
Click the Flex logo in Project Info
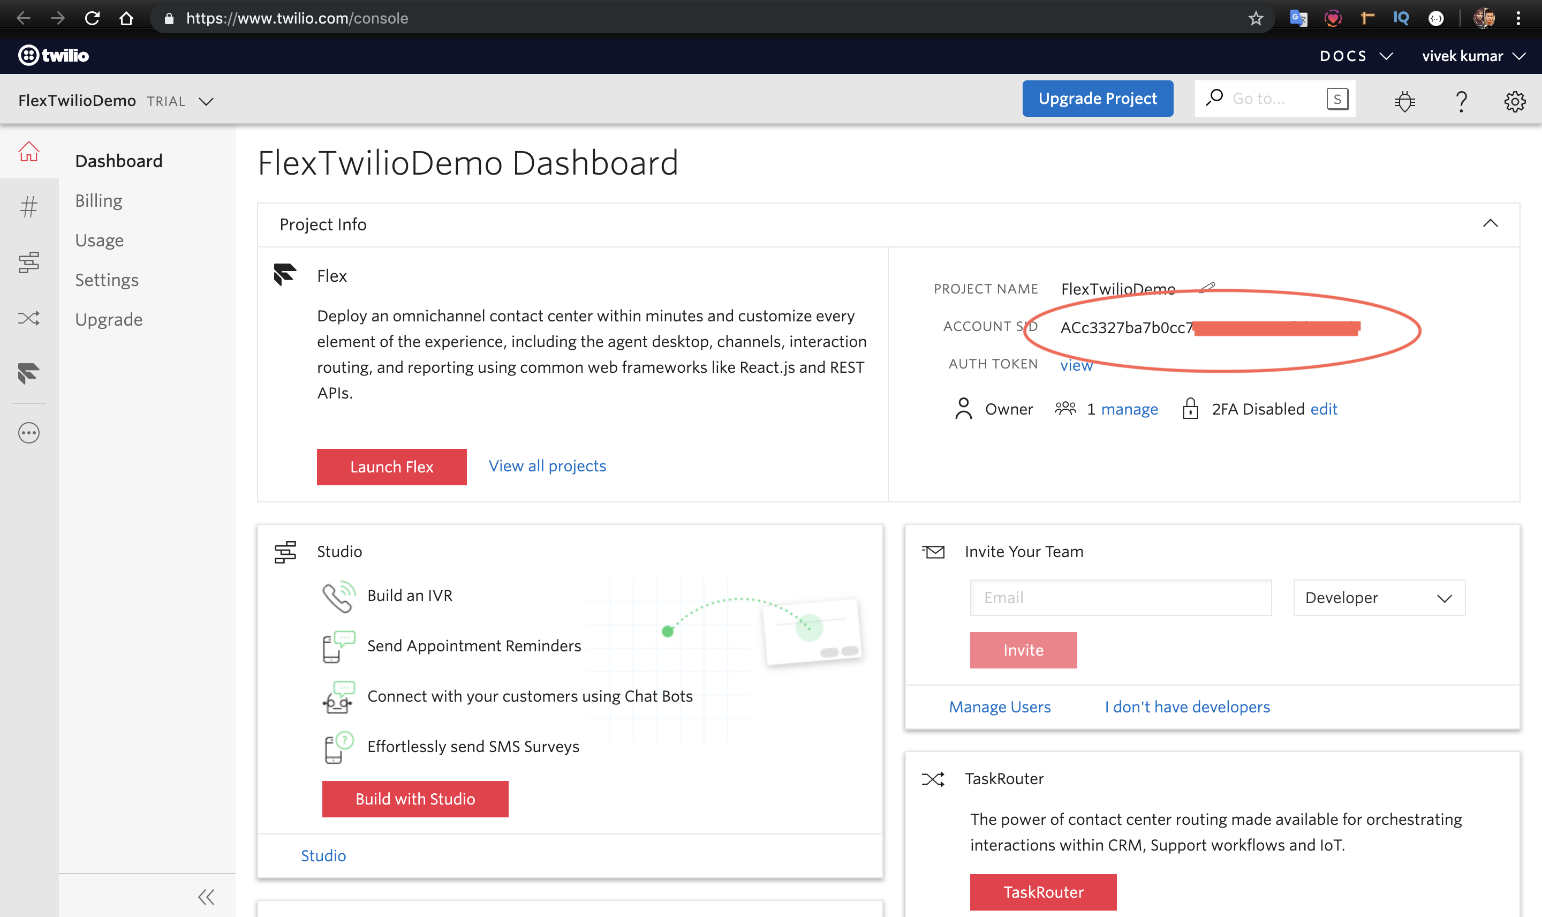(x=285, y=274)
